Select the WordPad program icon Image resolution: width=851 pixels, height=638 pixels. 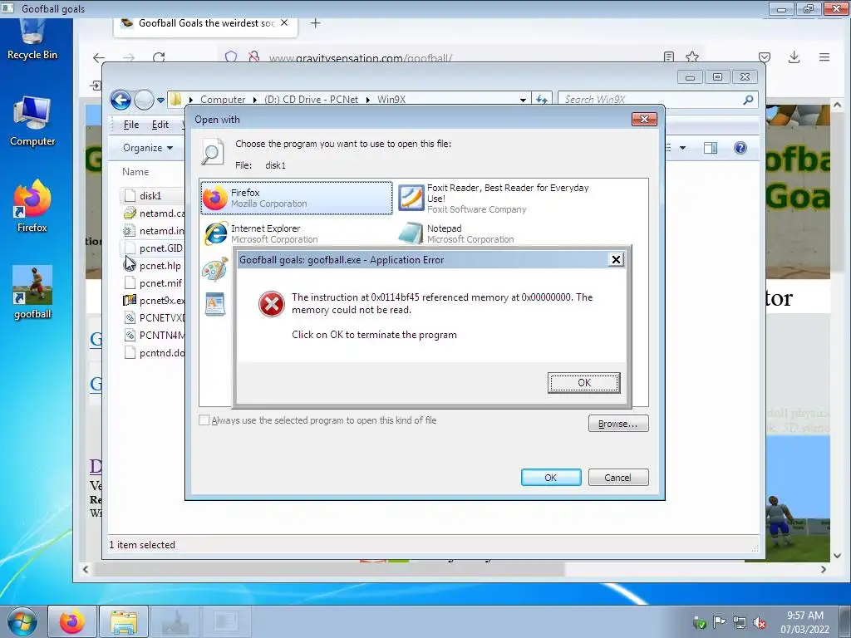pyautogui.click(x=215, y=304)
